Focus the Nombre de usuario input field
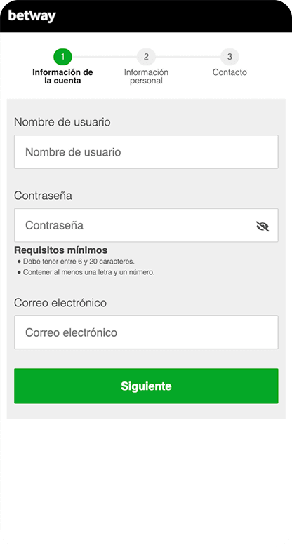Image resolution: width=292 pixels, height=547 pixels. coord(146,151)
